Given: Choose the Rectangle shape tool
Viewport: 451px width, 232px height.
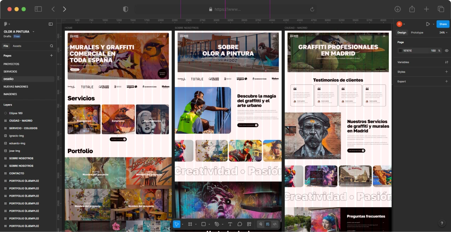Looking at the screenshot, I should point(203,224).
